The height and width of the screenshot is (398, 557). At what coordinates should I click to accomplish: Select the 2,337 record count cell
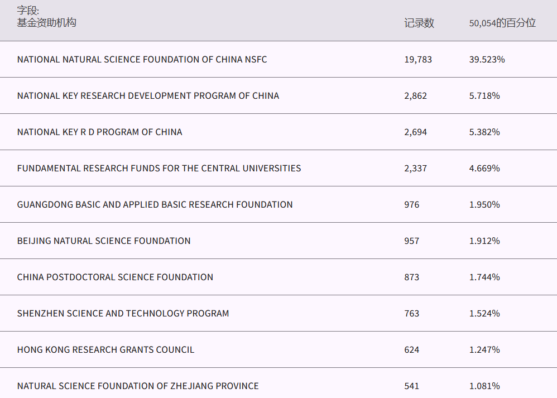tap(415, 168)
